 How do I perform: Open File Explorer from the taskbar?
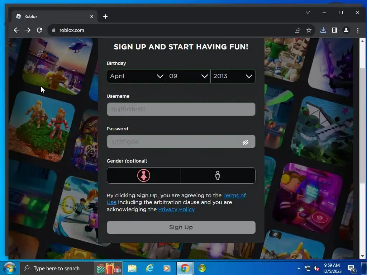click(x=132, y=269)
